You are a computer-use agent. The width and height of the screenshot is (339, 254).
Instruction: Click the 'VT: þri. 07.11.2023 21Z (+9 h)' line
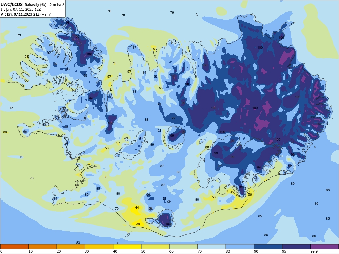pos(26,14)
